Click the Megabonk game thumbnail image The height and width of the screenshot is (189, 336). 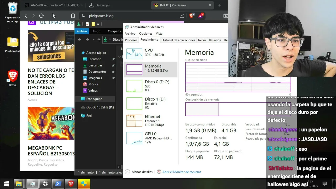point(51,123)
